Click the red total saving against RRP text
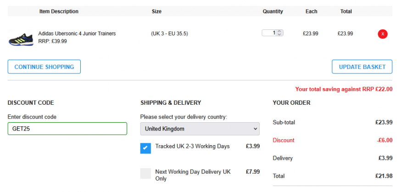 click(344, 90)
